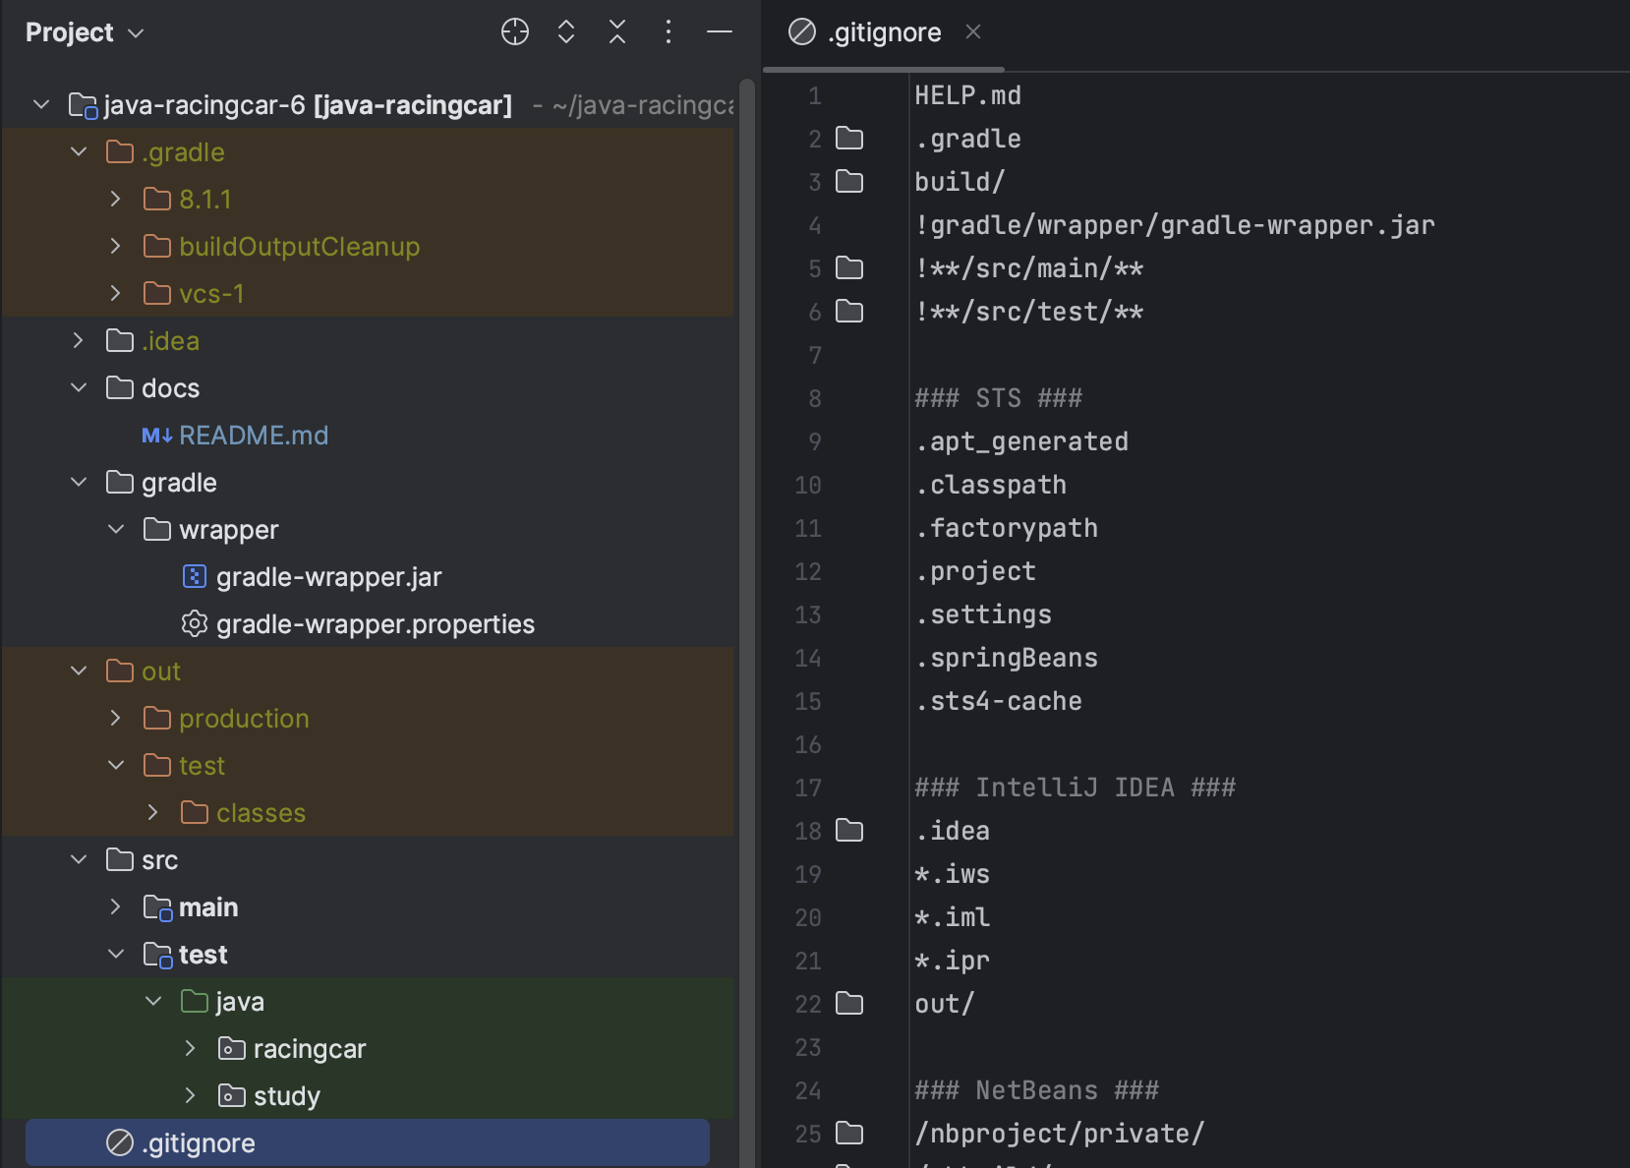Click the 'HELP.md' text on line 1

(x=967, y=95)
